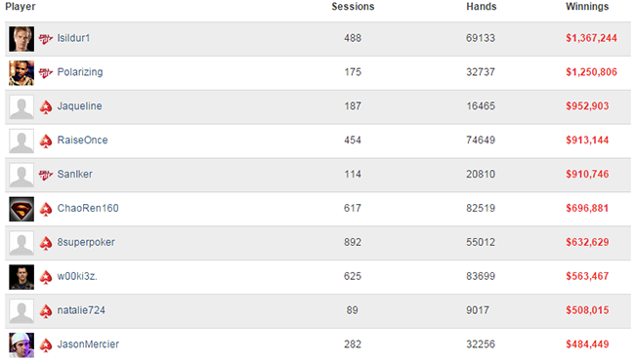Sort by the Winnings column header
This screenshot has height=361, width=635.
pyautogui.click(x=587, y=7)
